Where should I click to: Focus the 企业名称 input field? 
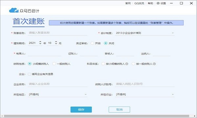(x=57, y=84)
